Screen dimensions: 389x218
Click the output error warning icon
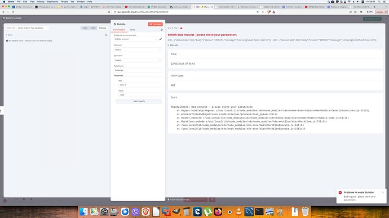[x=182, y=28]
